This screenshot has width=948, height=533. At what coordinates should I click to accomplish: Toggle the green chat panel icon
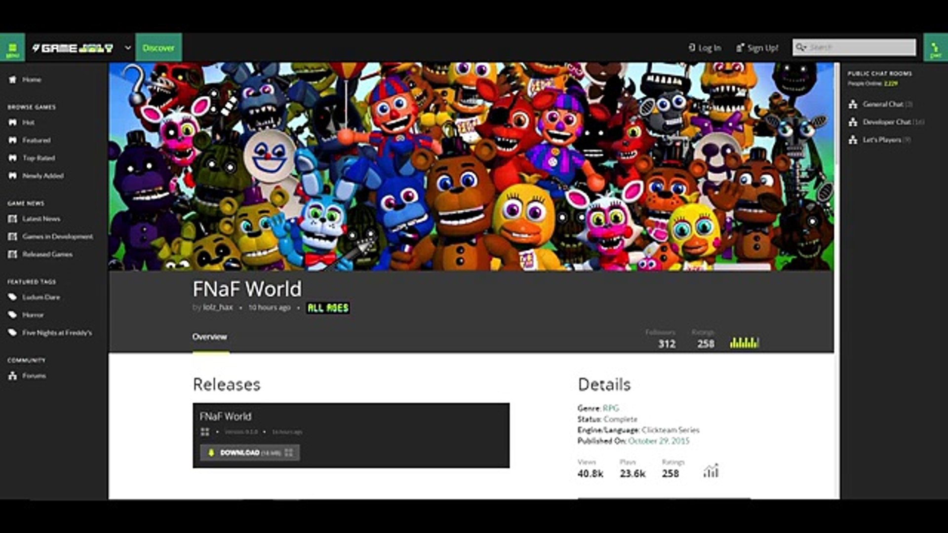pos(935,47)
